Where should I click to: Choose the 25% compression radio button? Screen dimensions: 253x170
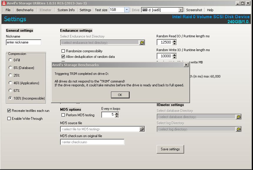tap(10, 75)
